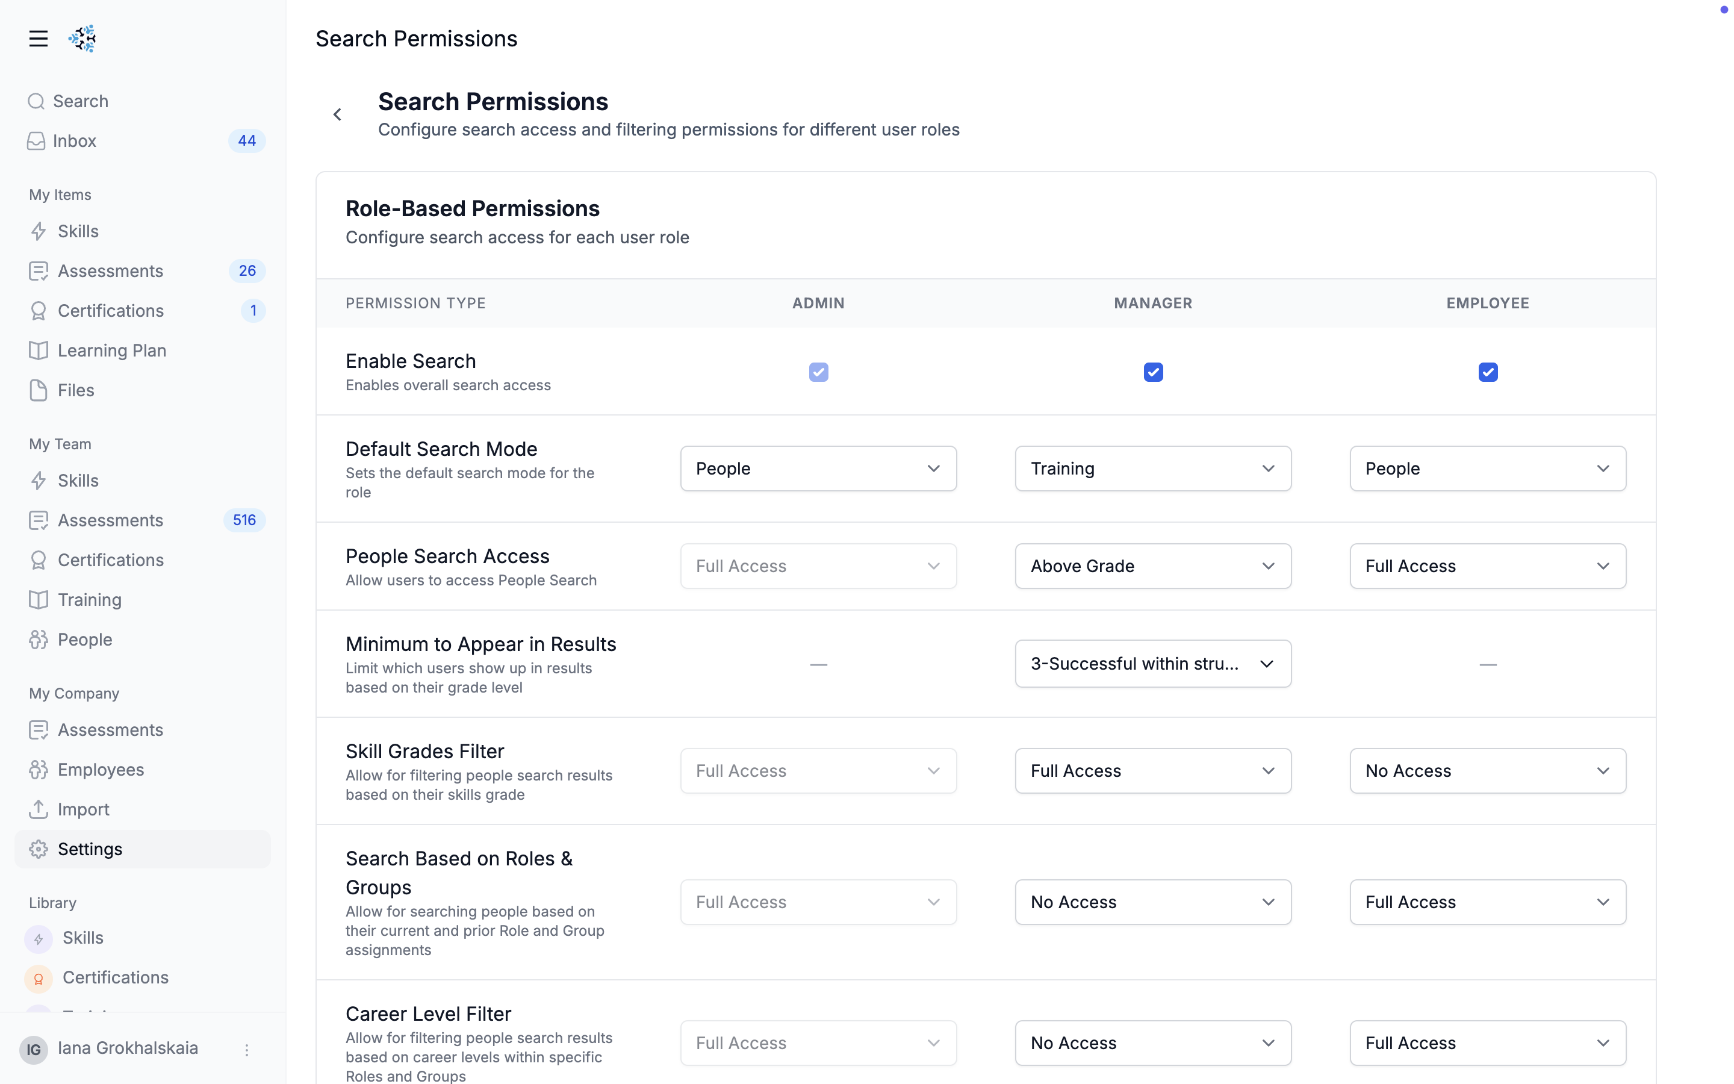Screen dimensions: 1734x1084
Task: Open People under My Team
Action: (x=143, y=640)
